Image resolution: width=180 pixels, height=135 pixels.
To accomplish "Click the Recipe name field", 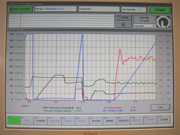I will [x=56, y=9].
